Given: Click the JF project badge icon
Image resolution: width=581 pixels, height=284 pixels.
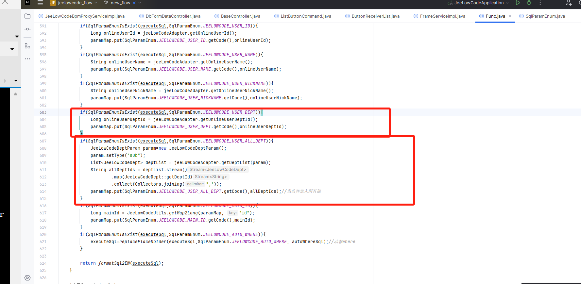Looking at the screenshot, I should 53,3.
